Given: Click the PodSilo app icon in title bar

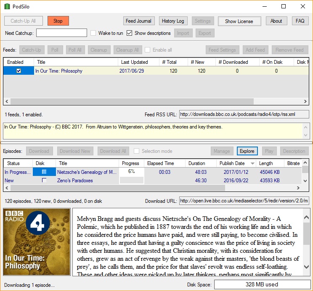Looking at the screenshot, I should 7,7.
